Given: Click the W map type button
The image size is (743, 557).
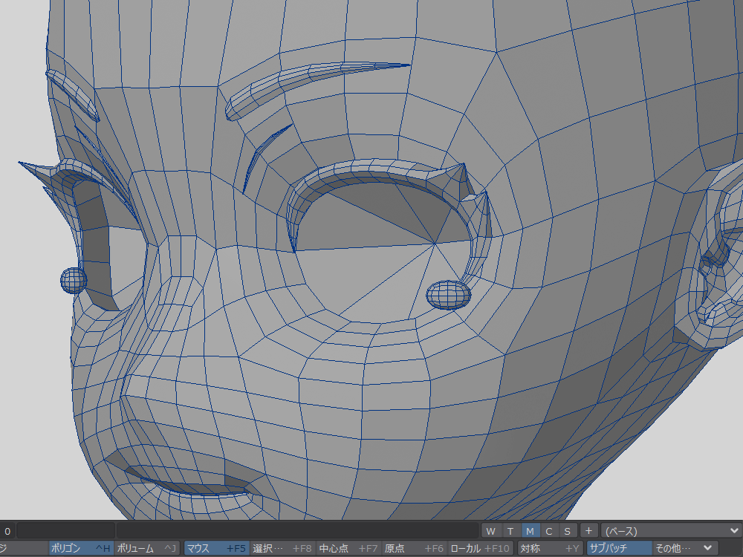Looking at the screenshot, I should (x=490, y=531).
